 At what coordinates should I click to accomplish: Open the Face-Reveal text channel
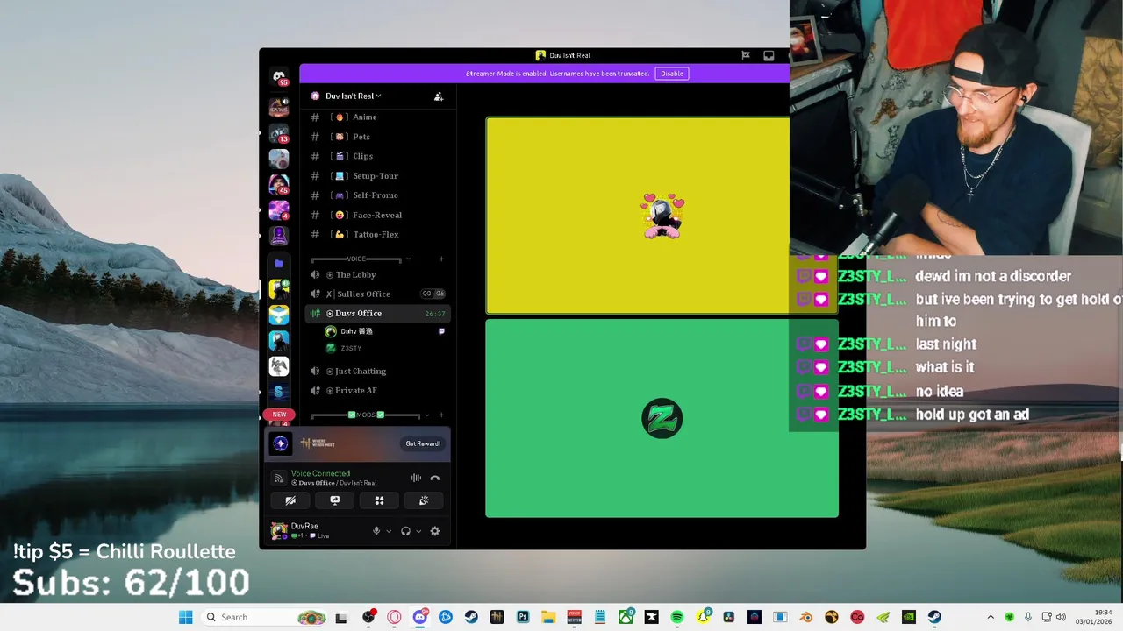[x=378, y=215]
